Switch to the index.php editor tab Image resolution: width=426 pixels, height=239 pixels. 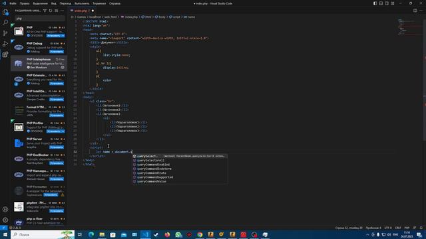pos(82,11)
